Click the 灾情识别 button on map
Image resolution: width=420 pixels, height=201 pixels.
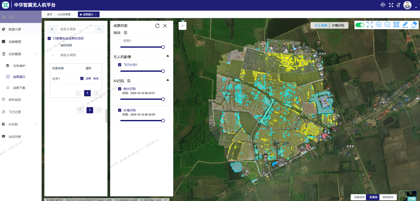coord(338,25)
